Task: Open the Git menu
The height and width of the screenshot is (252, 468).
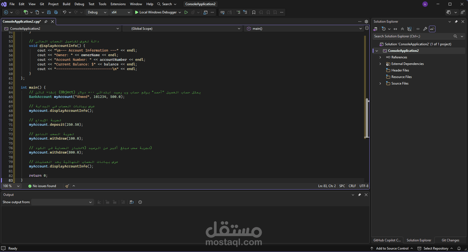Action: pos(42,4)
